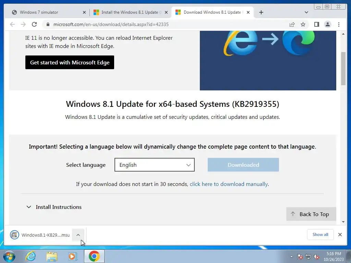Click the scrollbar down arrow
The width and height of the screenshot is (351, 263).
coord(343,222)
